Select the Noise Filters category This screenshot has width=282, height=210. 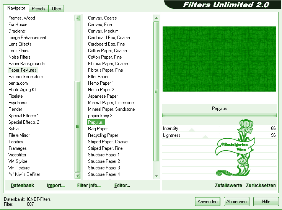(20, 57)
